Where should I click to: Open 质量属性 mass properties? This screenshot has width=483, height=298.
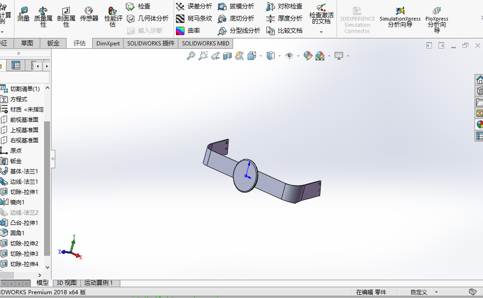coord(43,17)
